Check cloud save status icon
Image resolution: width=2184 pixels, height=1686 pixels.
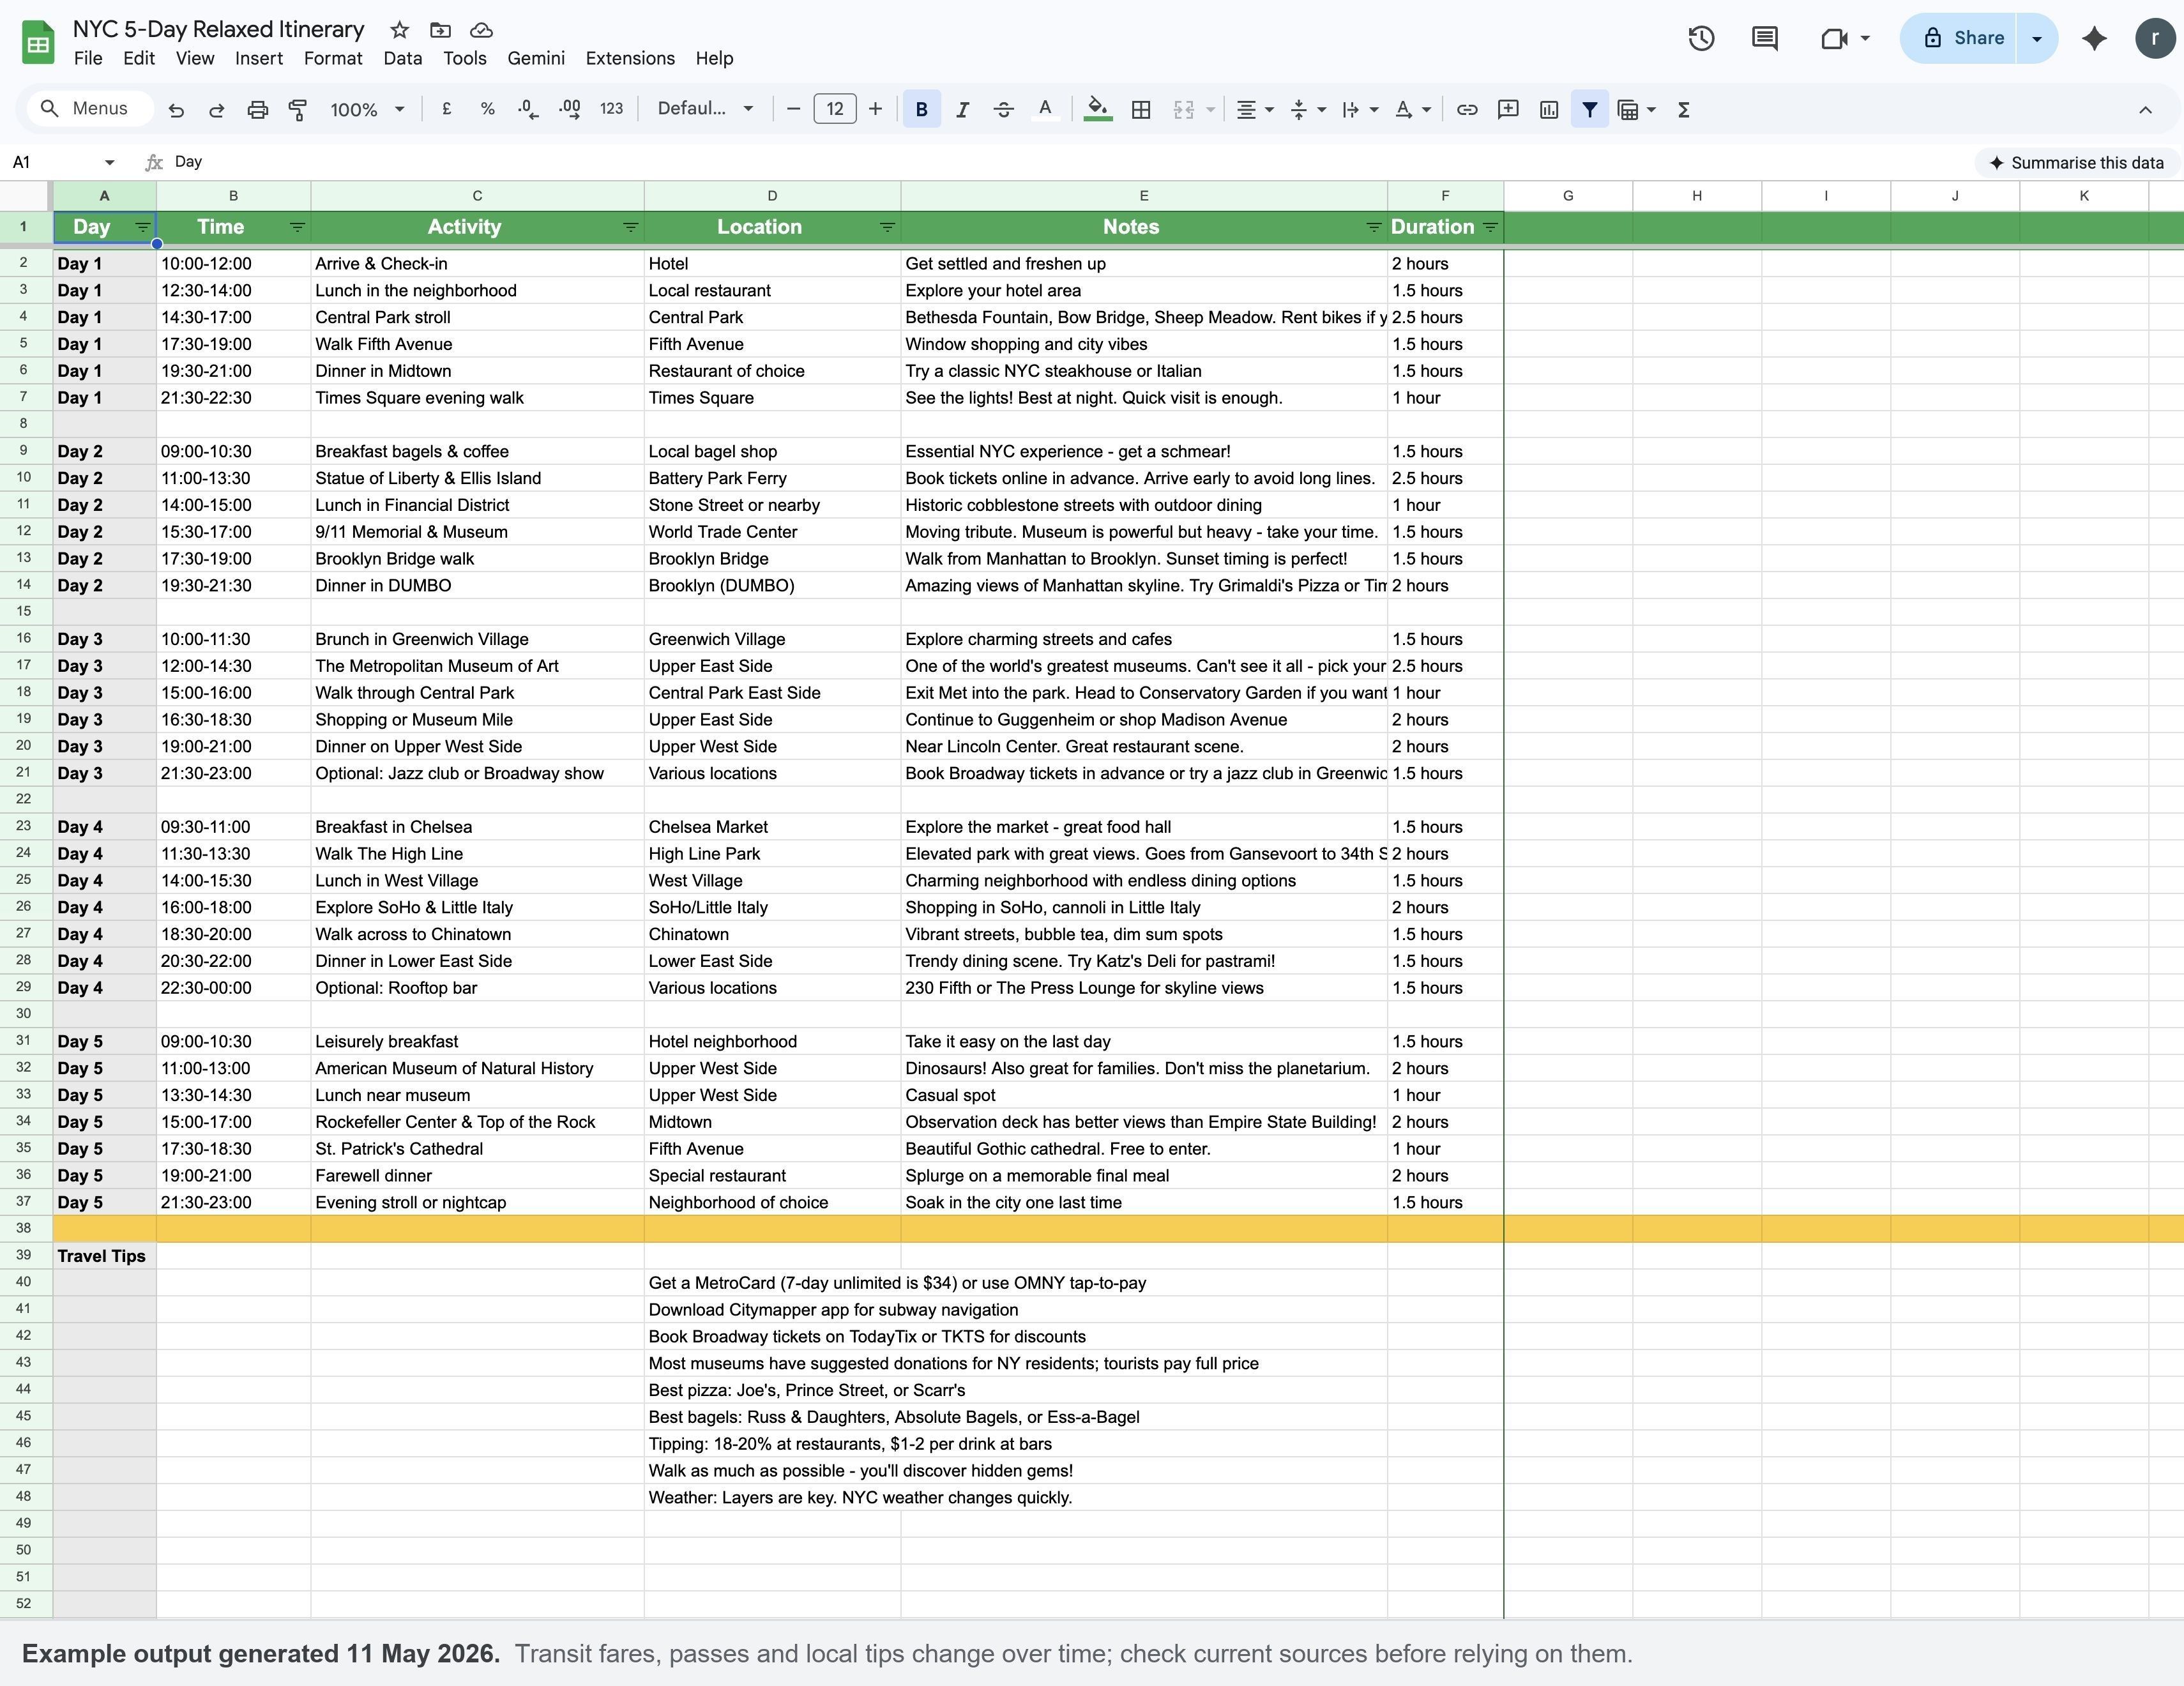[481, 30]
